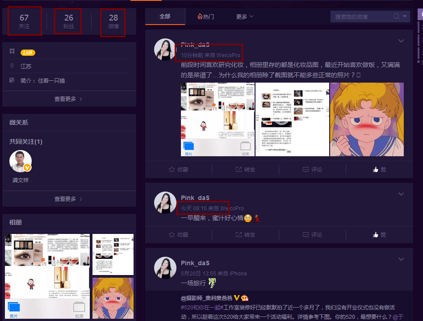Expand the first post's chevron menu
This screenshot has width=423, height=321.
(401, 41)
